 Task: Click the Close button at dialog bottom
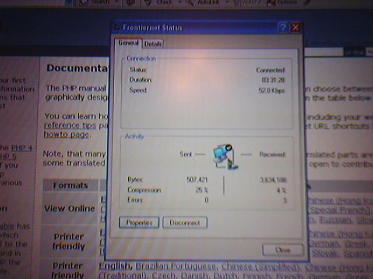(283, 249)
